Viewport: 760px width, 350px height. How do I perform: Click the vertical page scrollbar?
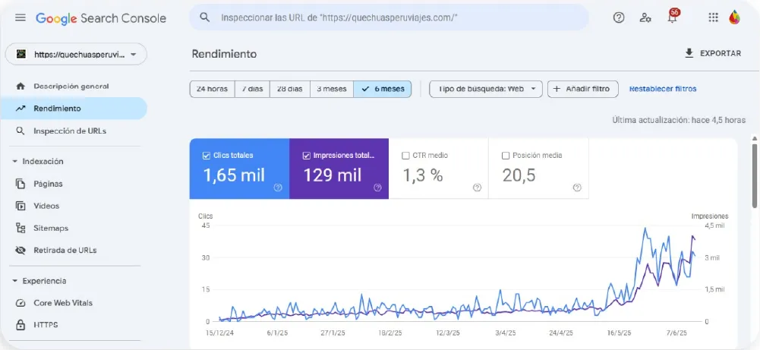[x=755, y=175]
